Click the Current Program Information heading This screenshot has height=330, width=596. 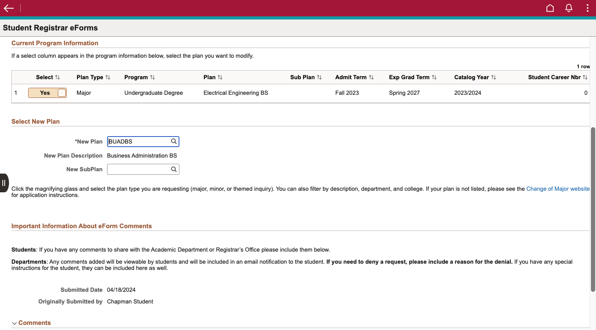click(x=55, y=43)
